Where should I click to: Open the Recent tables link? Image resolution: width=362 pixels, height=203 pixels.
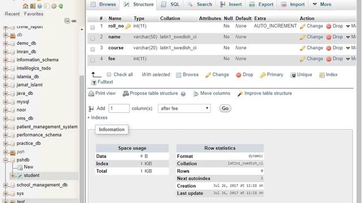point(12,14)
